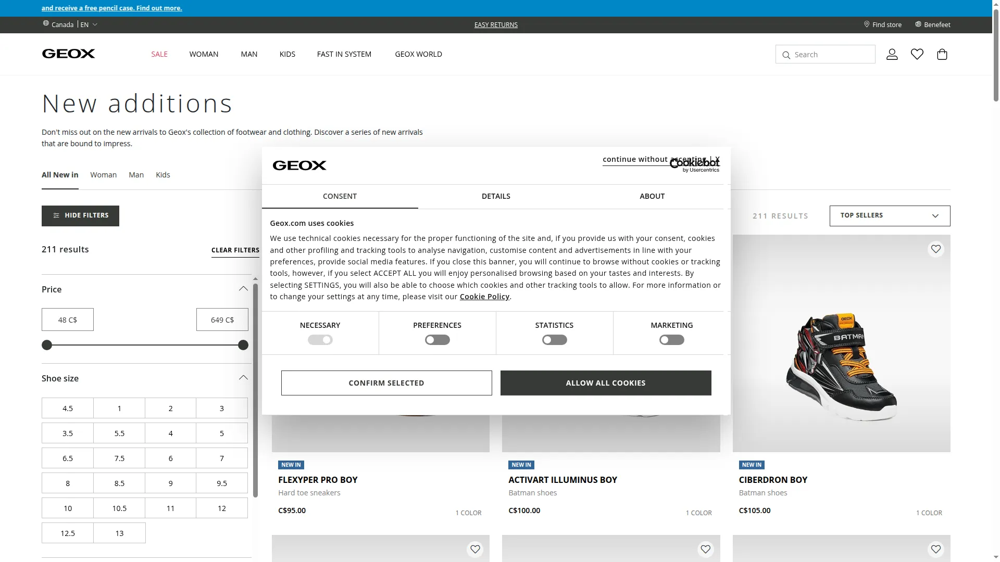The width and height of the screenshot is (1000, 562).
Task: Open the Man menu
Action: point(249,54)
